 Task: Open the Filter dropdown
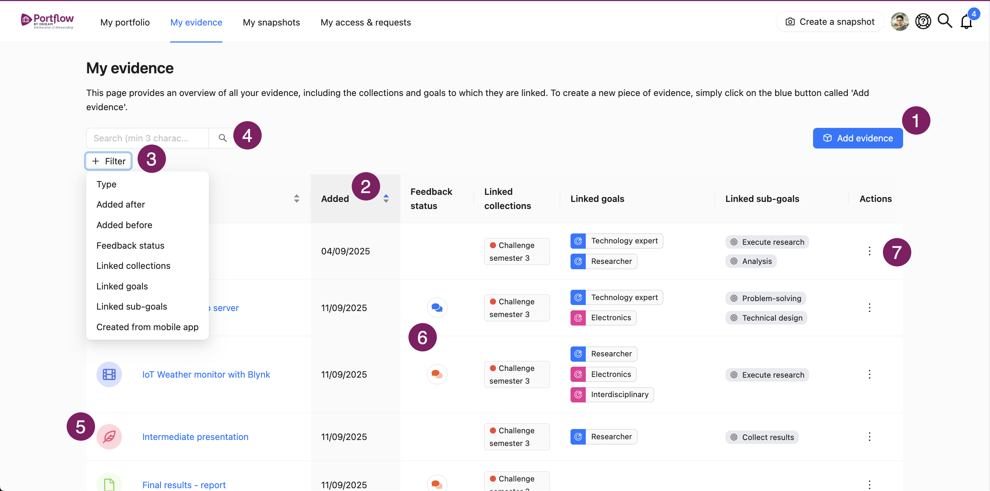pyautogui.click(x=109, y=161)
